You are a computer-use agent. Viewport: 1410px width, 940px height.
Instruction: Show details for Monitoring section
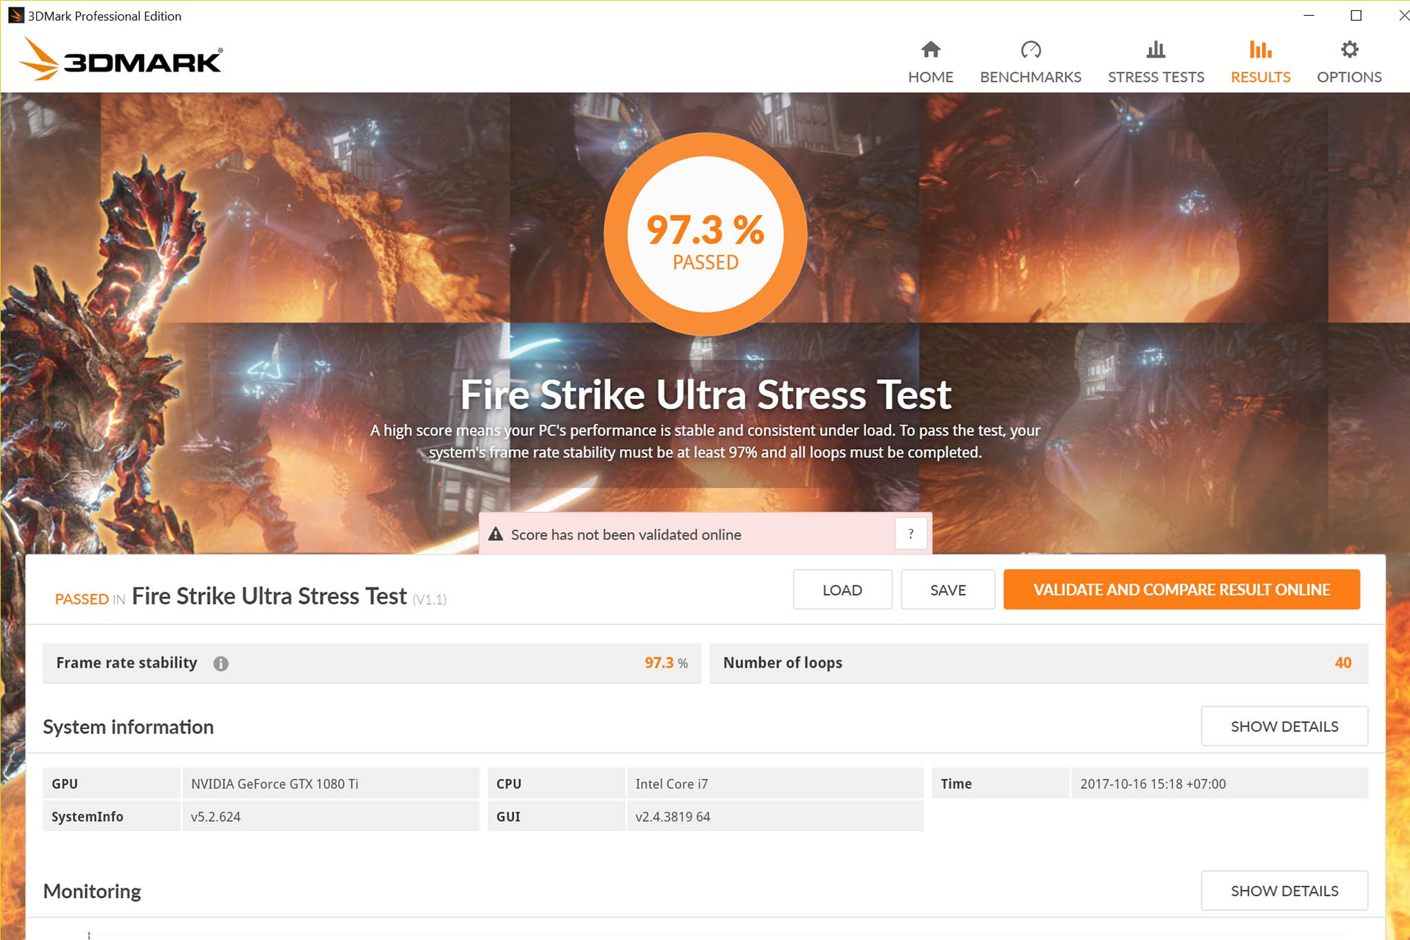(x=1284, y=891)
